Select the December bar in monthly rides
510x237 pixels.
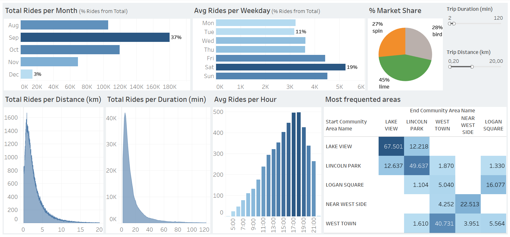point(26,74)
